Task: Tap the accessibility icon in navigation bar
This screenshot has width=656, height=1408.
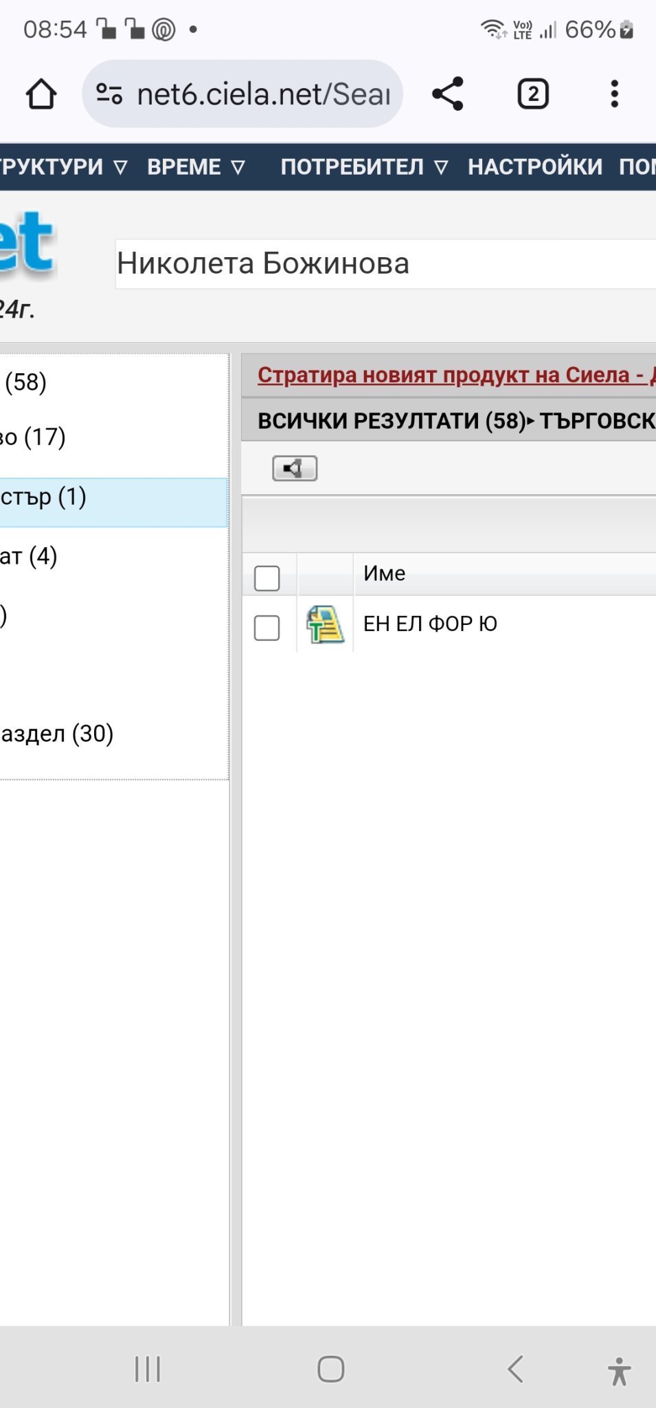Action: point(619,1371)
